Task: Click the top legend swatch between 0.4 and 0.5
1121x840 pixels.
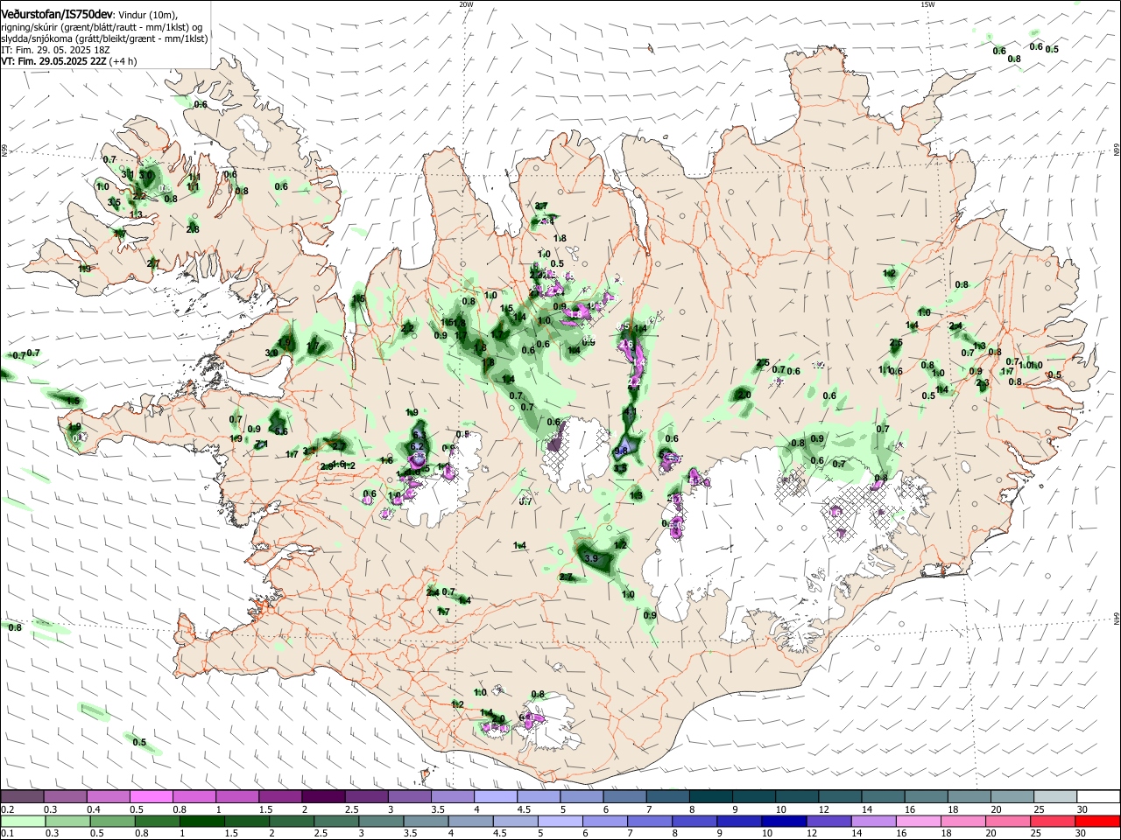Action: click(108, 796)
